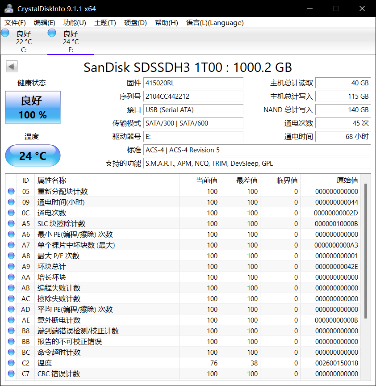Click the 24 °C temperature button
Image resolution: width=376 pixels, height=386 pixels.
pyautogui.click(x=33, y=155)
